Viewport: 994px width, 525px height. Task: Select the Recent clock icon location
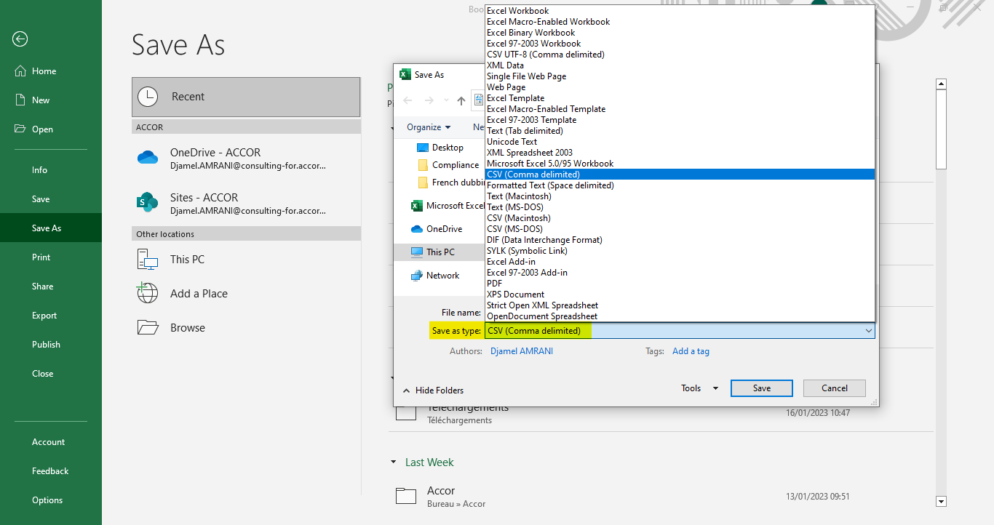[x=246, y=97]
